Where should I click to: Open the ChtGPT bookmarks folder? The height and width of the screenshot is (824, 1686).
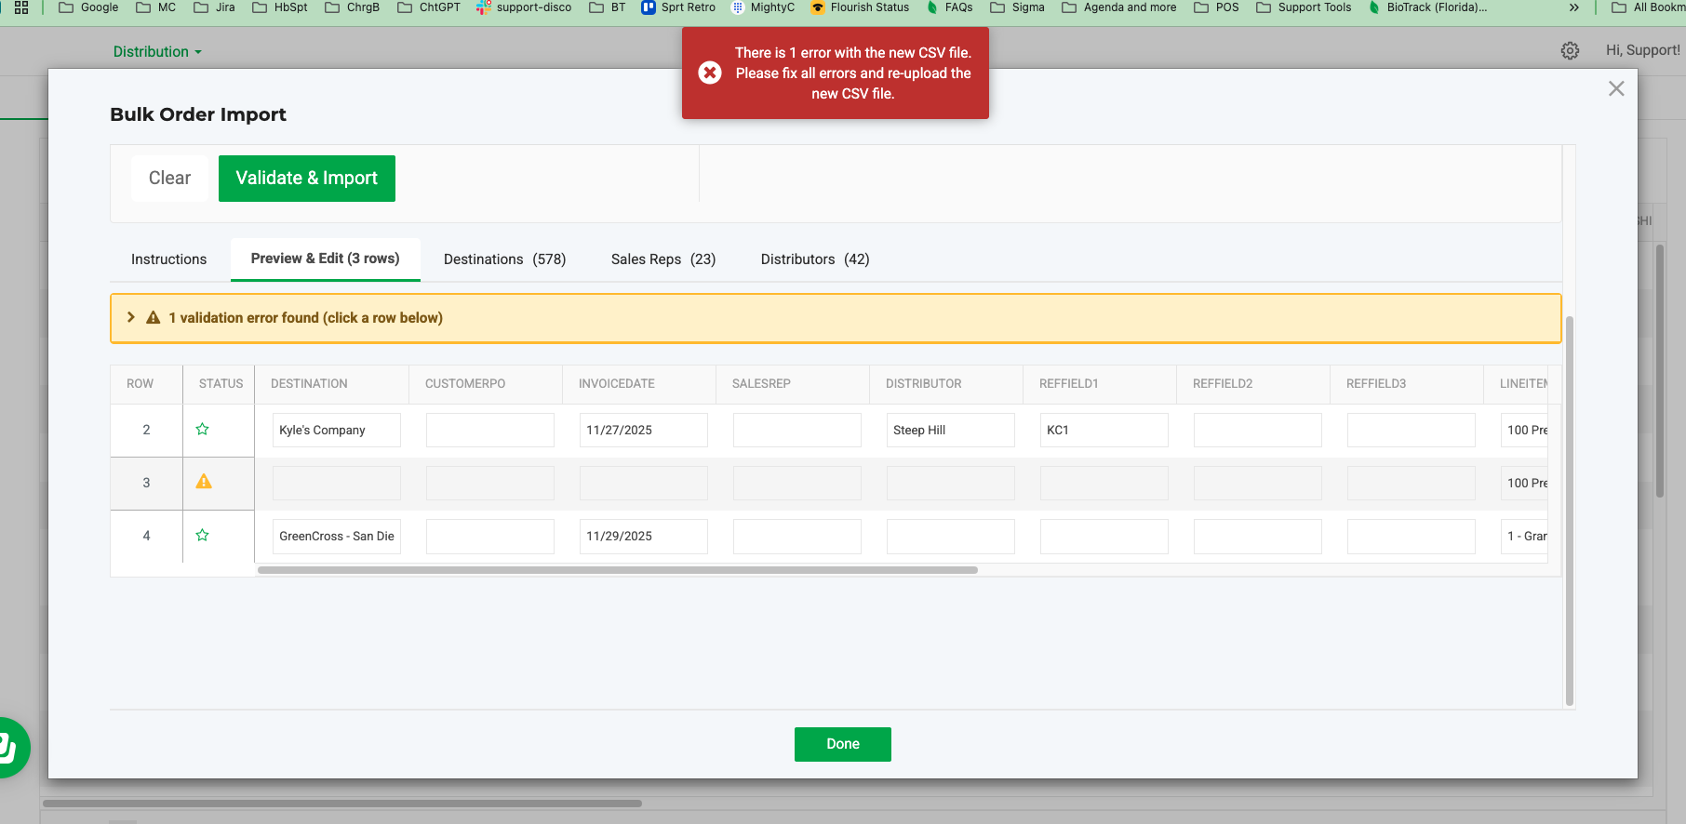pos(429,7)
